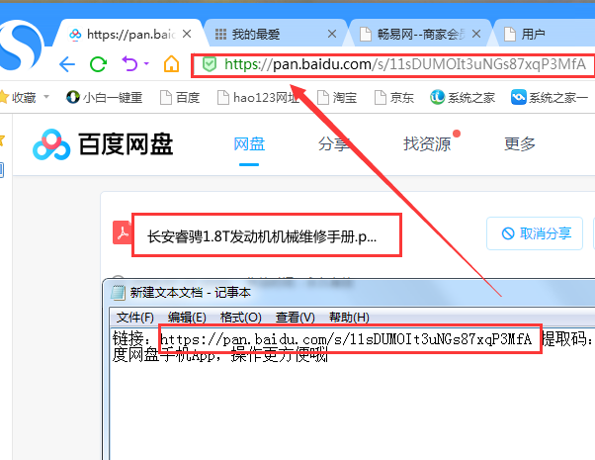The height and width of the screenshot is (460, 595).
Task: Close the pan.baidu tab
Action: (187, 35)
